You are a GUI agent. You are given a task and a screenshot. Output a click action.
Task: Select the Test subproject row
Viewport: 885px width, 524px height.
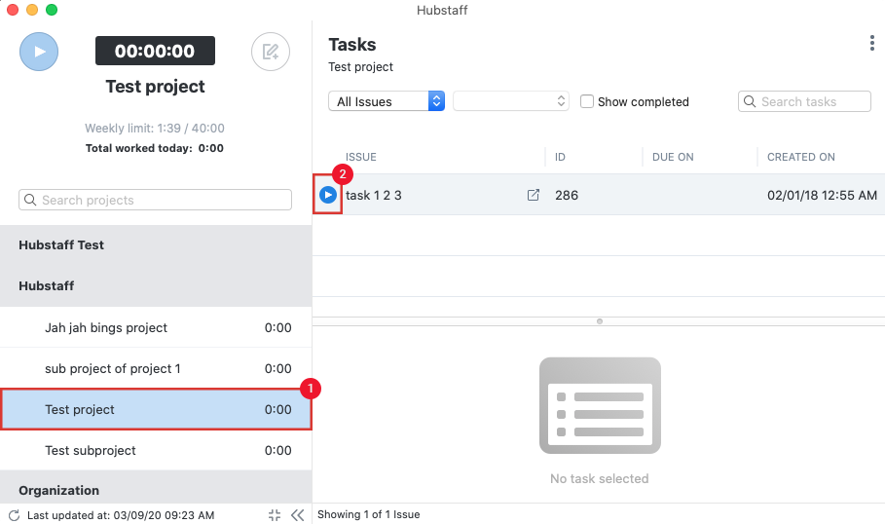tap(156, 450)
